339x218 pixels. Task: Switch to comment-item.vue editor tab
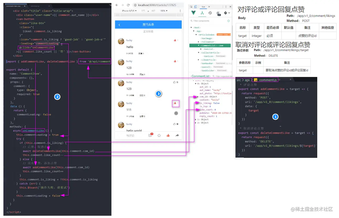click(x=16, y=6)
